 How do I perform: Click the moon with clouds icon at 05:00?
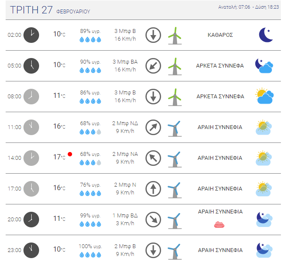coord(264,66)
